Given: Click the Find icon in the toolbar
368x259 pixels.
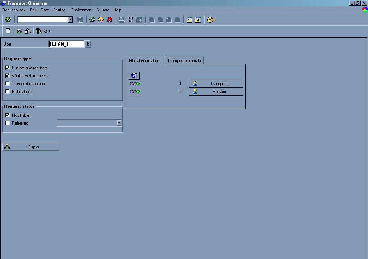Looking at the screenshot, I should [130, 19].
